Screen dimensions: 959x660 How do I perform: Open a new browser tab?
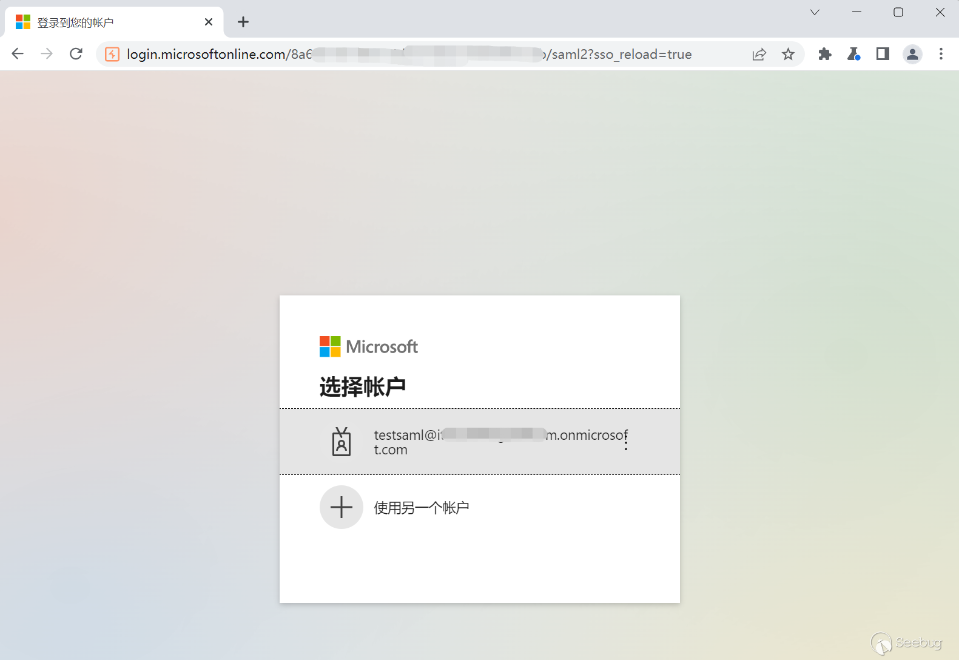tap(243, 22)
